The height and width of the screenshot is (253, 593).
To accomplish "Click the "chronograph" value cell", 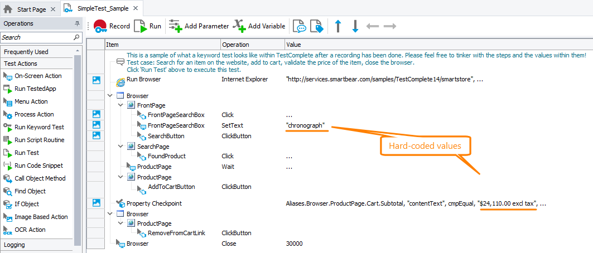I will coord(305,125).
